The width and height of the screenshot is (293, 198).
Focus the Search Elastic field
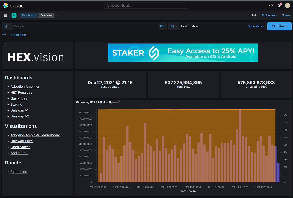(x=146, y=6)
